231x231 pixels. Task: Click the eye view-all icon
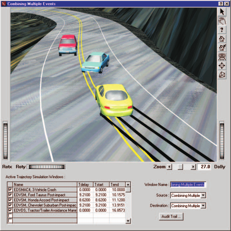pyautogui.click(x=222, y=57)
